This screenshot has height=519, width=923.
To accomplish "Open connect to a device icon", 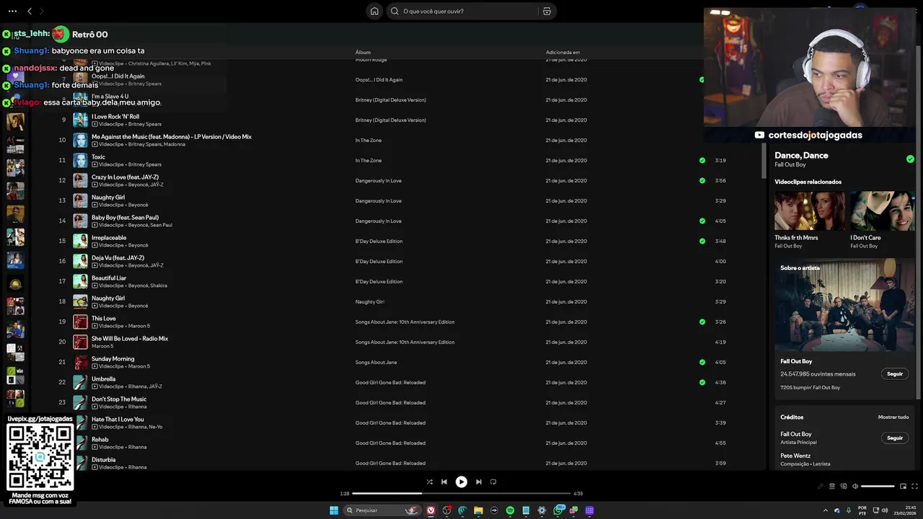I will point(844,486).
